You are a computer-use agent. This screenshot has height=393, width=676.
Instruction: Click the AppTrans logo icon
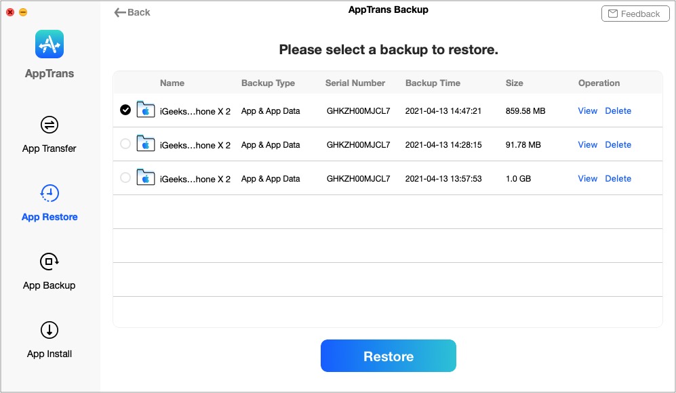(49, 45)
